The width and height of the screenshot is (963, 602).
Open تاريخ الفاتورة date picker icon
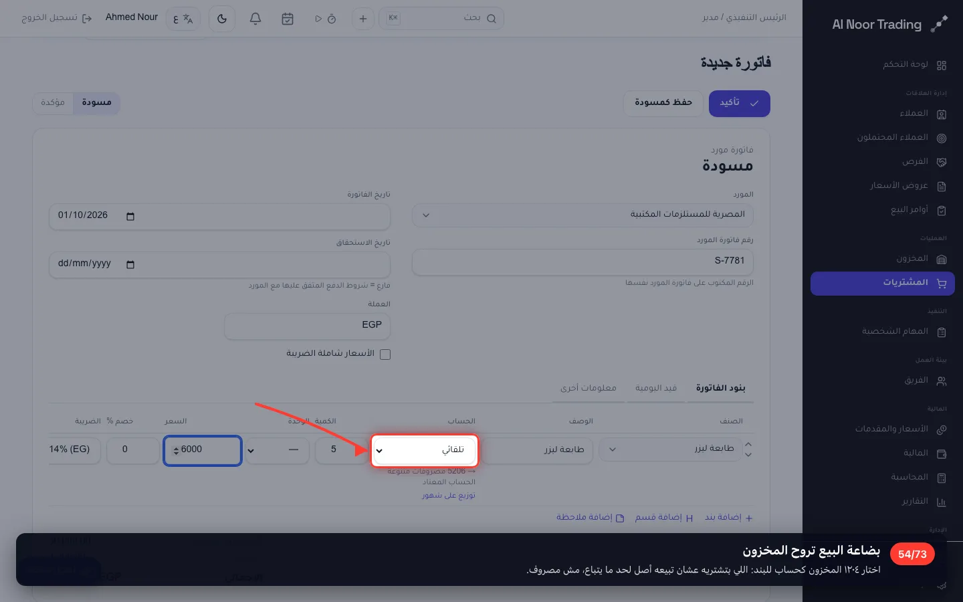130,216
